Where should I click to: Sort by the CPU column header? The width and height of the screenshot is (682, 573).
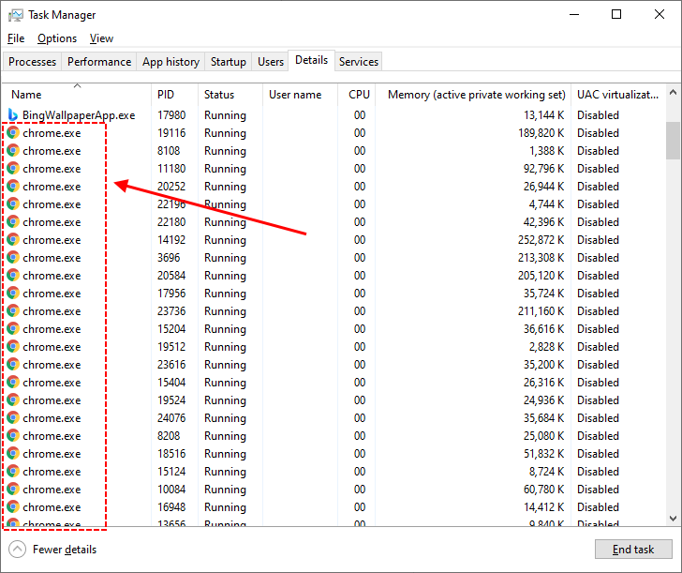357,95
